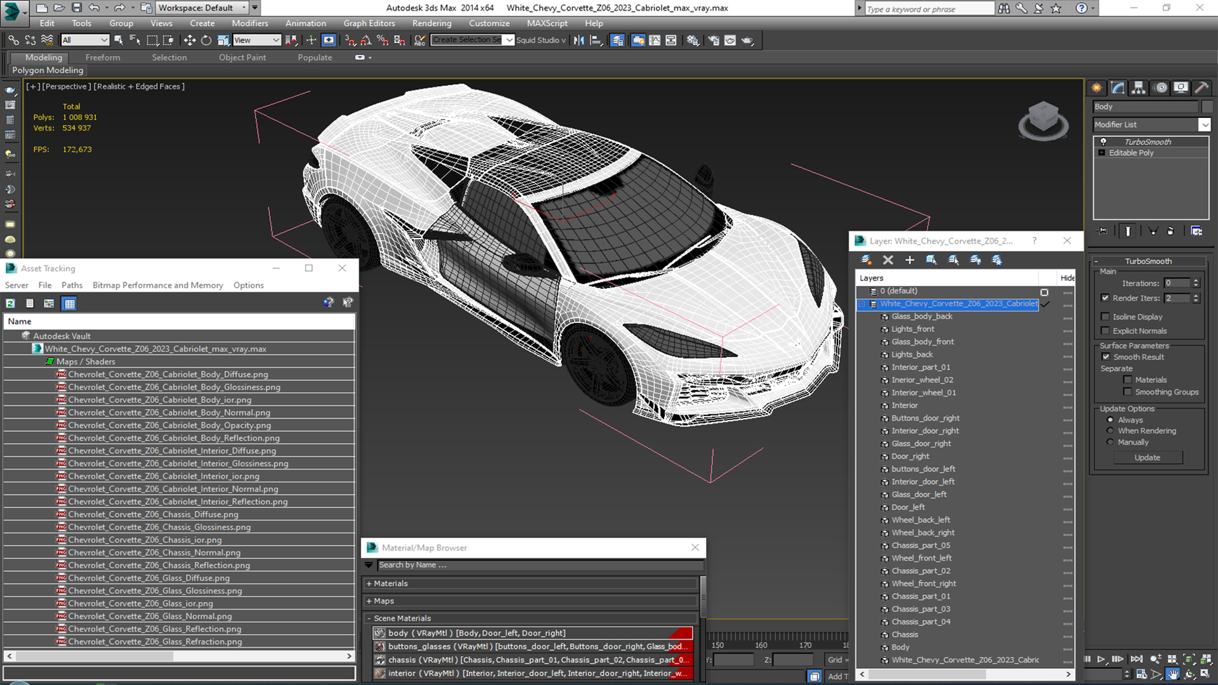
Task: Click Configure Modifier Sets icon
Action: click(1196, 231)
